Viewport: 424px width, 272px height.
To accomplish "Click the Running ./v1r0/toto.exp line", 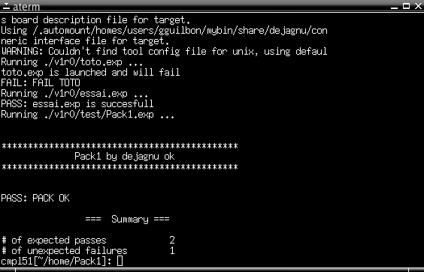I will click(x=71, y=62).
